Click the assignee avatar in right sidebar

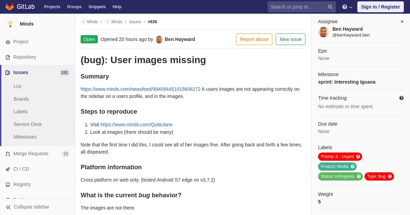point(324,32)
